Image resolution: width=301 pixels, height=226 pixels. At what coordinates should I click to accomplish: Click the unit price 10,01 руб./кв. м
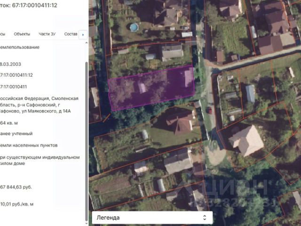click(x=17, y=204)
